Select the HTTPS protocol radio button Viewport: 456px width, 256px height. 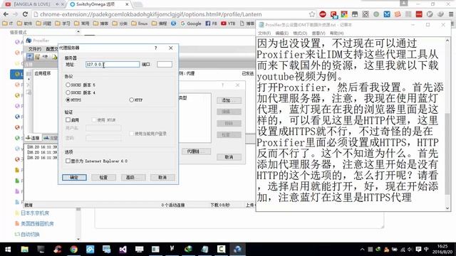(68, 100)
